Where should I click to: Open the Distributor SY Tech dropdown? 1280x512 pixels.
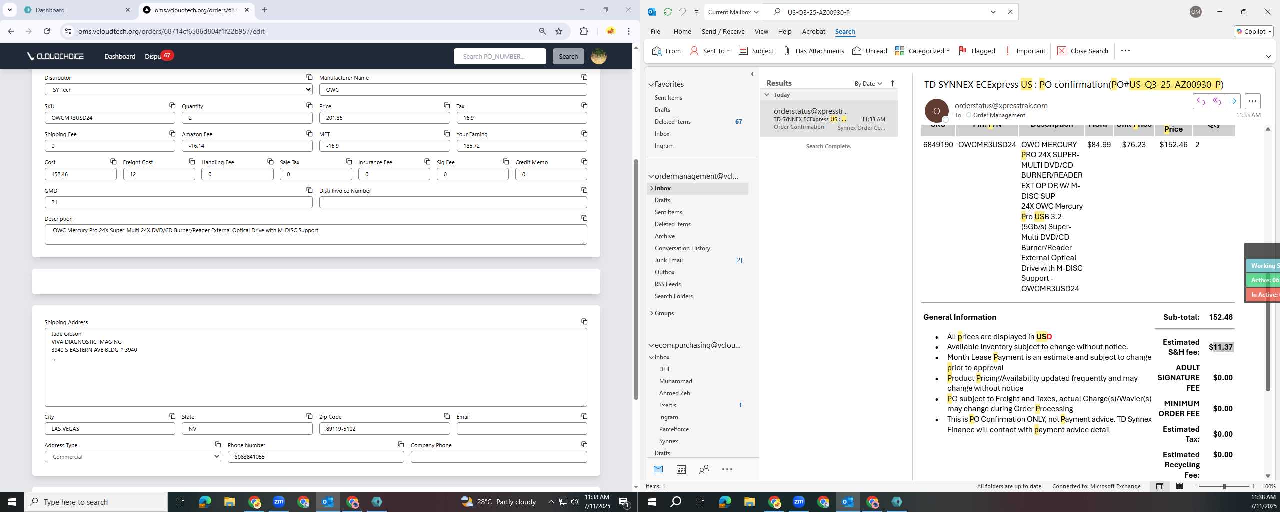[x=178, y=90]
